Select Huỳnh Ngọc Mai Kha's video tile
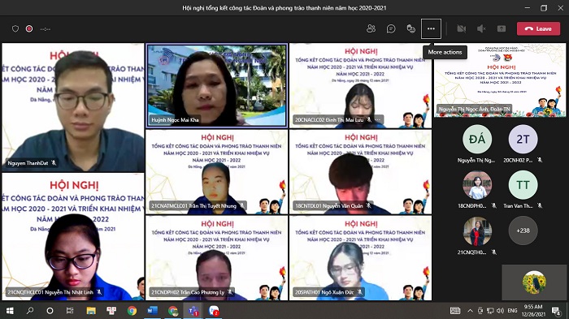Screen dimensions: 569x319 click(x=217, y=86)
